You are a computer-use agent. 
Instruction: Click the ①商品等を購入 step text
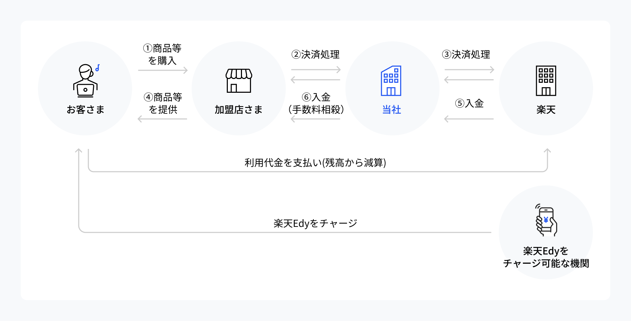(x=162, y=54)
